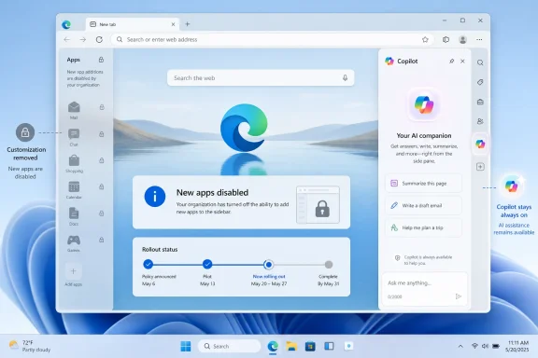Open the Docs app in sidebar
This screenshot has height=358, width=538.
click(74, 216)
